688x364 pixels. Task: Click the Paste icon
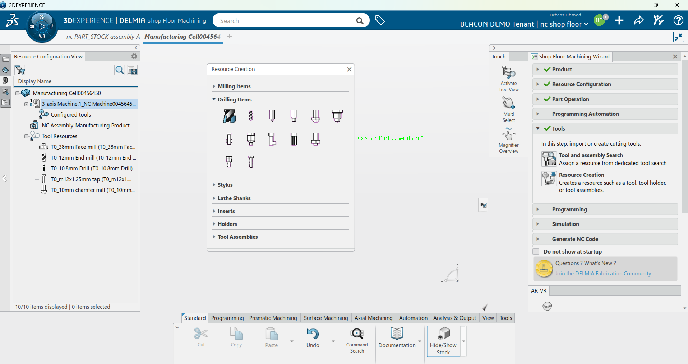click(x=272, y=334)
